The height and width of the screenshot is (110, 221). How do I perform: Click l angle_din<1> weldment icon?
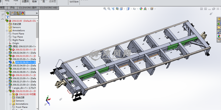[x=10, y=88]
